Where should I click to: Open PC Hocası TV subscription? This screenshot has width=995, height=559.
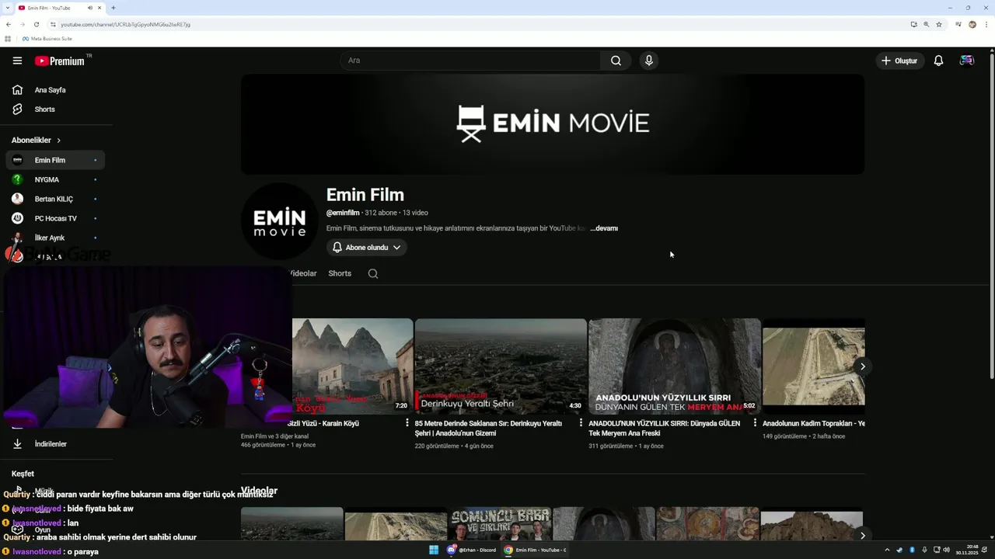click(x=54, y=218)
